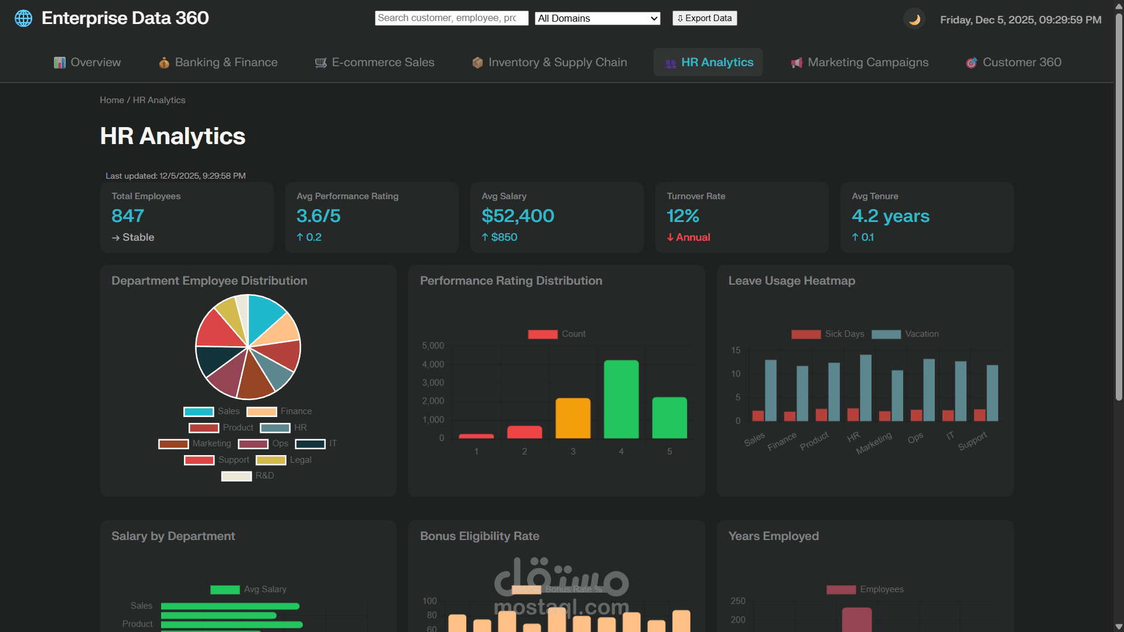The width and height of the screenshot is (1124, 632).
Task: Toggle Product legend item in pie chart
Action: [221, 428]
